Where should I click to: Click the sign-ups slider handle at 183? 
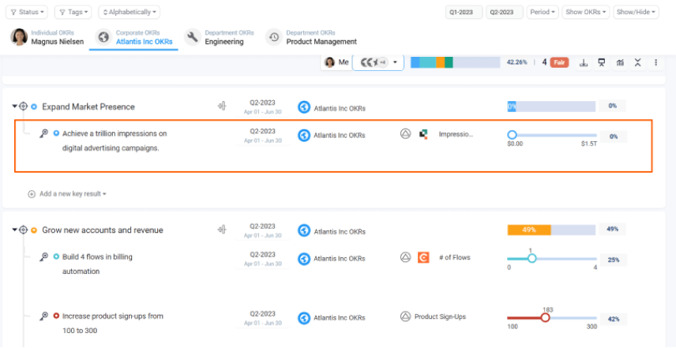(546, 318)
